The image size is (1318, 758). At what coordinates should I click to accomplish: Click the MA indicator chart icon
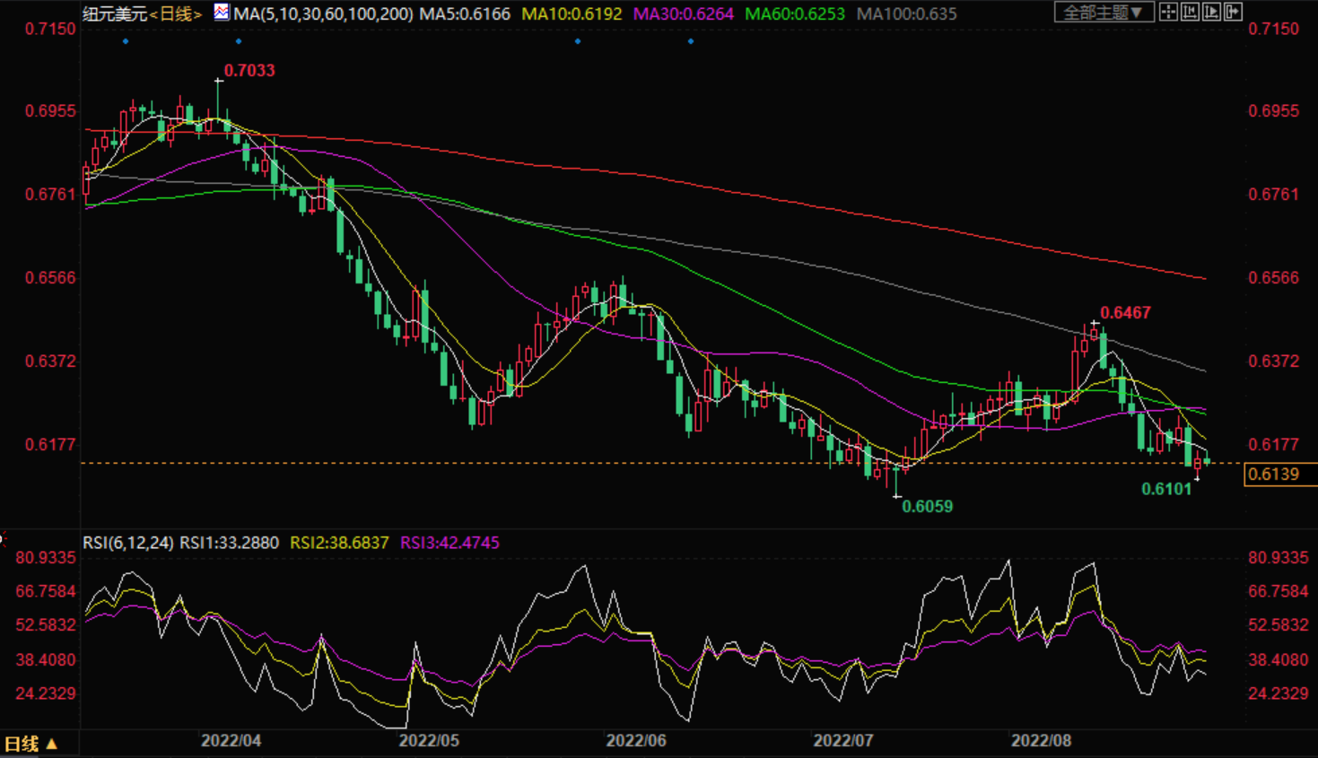click(222, 13)
